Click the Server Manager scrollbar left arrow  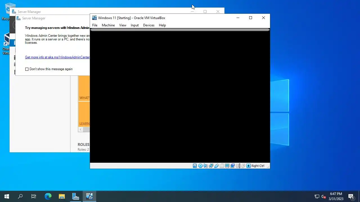pos(81,129)
